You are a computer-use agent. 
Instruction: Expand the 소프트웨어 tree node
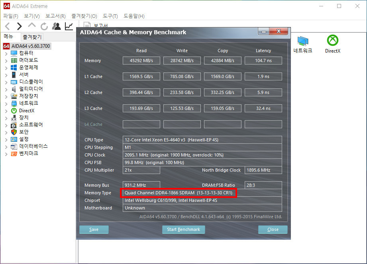(x=6, y=125)
